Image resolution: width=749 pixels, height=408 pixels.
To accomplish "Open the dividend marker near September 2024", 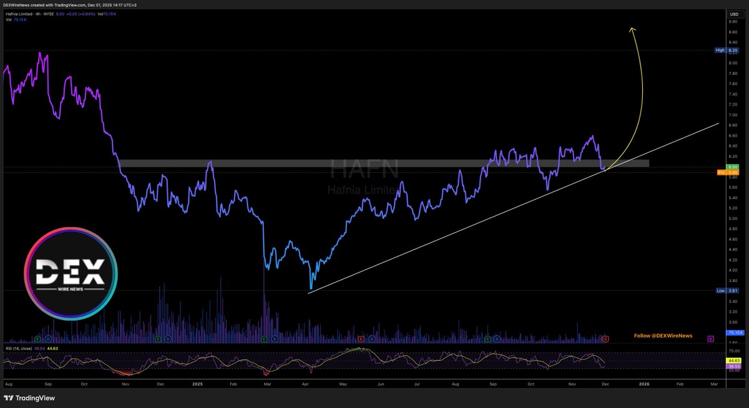I will (48, 339).
